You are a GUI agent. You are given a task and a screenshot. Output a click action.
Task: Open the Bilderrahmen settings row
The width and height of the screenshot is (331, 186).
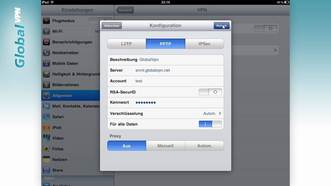tap(71, 85)
